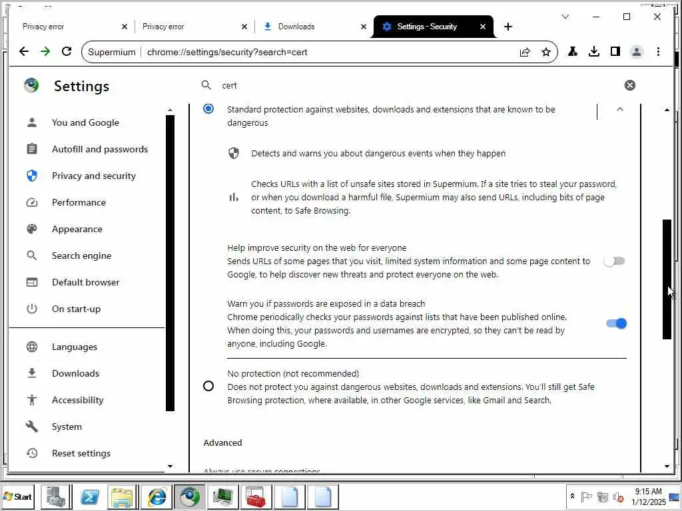Show hidden tray icons arrow

coord(572,496)
